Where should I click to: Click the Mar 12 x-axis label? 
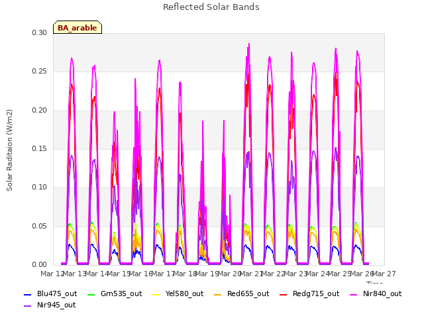coord(52,274)
